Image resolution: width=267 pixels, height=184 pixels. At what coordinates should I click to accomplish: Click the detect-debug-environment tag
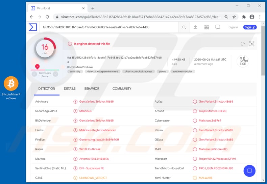[102, 72]
